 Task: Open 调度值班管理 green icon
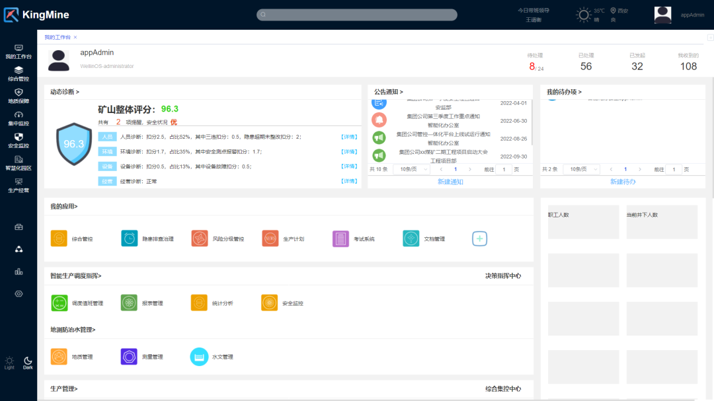59,303
